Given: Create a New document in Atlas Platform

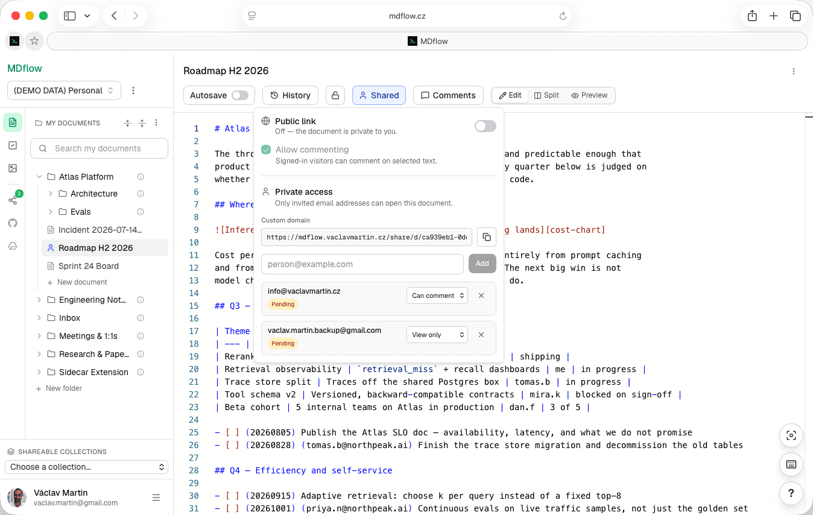Looking at the screenshot, I should point(77,282).
